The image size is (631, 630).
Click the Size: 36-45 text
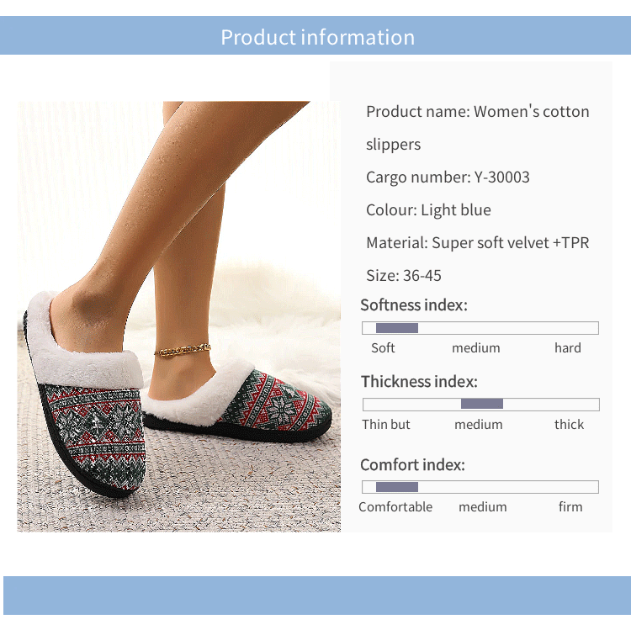tap(403, 276)
